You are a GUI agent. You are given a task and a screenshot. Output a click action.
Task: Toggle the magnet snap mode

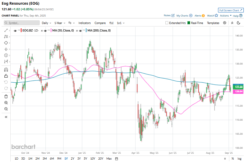(6, 70)
